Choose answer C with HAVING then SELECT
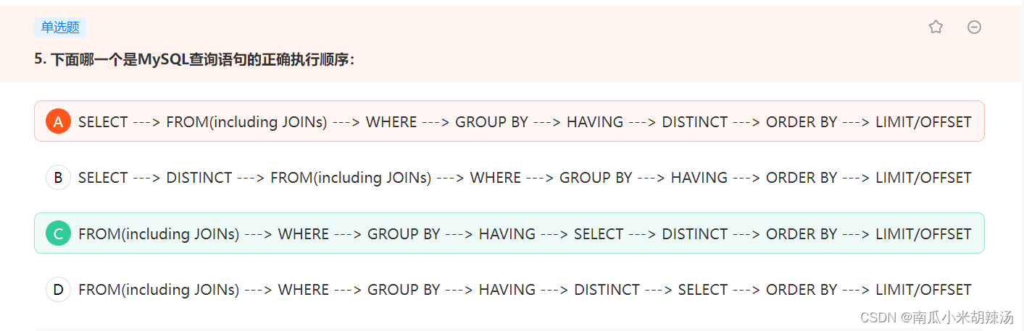The width and height of the screenshot is (1024, 331). (509, 233)
